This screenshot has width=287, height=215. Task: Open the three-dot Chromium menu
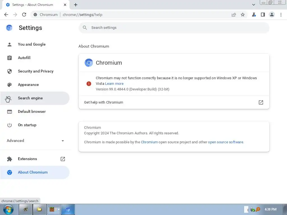[x=281, y=15]
